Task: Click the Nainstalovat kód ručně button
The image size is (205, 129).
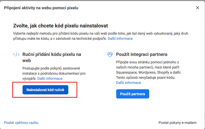Action: [x=45, y=90]
